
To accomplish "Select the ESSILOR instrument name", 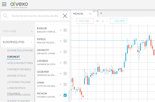I will (x=42, y=28).
